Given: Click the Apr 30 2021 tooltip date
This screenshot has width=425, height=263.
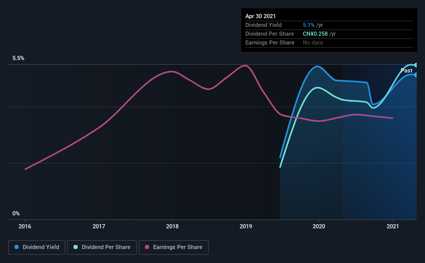Looking at the screenshot, I should click(260, 16).
